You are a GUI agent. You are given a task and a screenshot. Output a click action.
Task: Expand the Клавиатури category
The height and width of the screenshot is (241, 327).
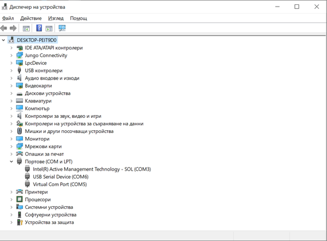tap(11, 101)
